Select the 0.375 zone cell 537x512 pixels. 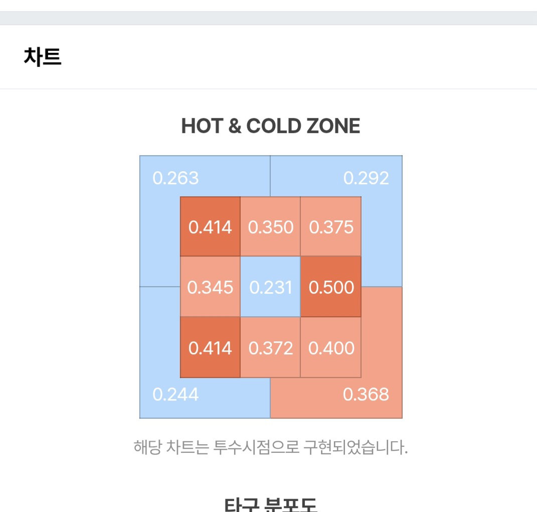331,226
